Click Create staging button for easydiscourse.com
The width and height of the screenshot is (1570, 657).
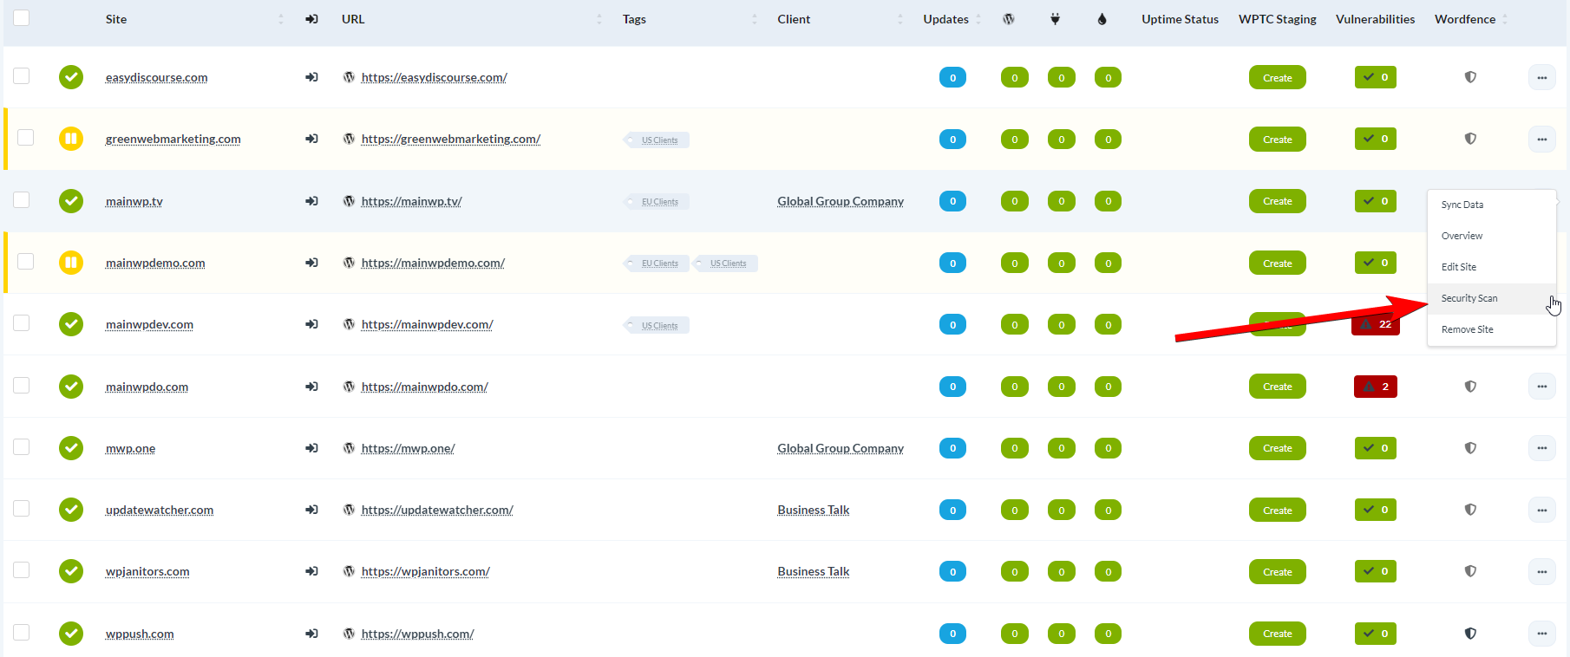(1277, 77)
